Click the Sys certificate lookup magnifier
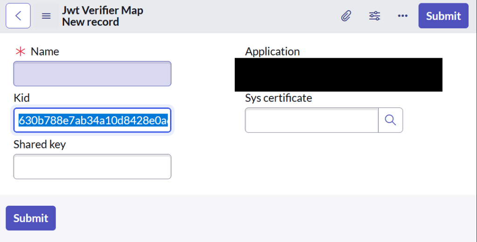This screenshot has height=242, width=477. (x=390, y=120)
